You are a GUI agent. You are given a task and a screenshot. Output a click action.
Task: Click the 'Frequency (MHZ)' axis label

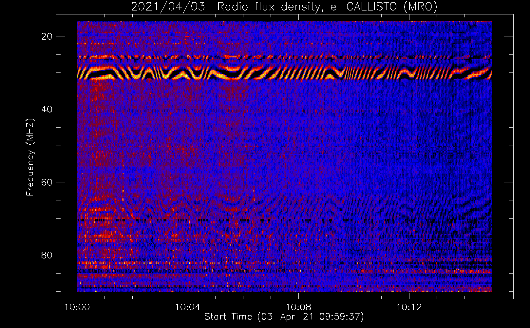[30, 157]
